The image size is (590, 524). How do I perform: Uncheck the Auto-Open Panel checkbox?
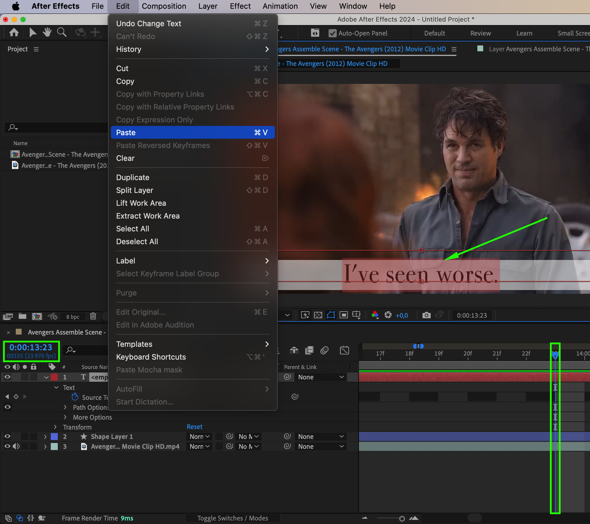point(332,33)
